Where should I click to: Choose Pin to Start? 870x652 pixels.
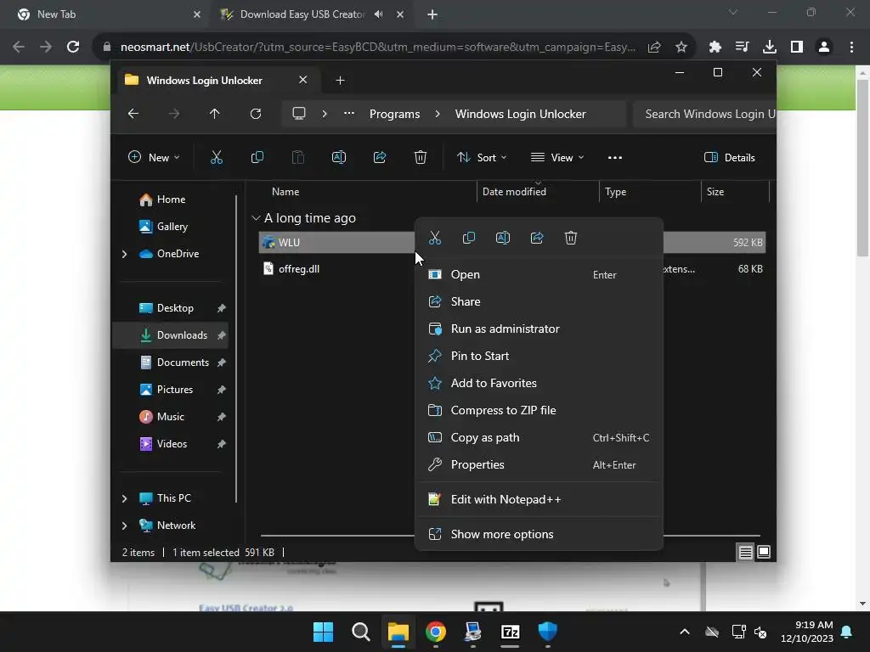[539, 356]
